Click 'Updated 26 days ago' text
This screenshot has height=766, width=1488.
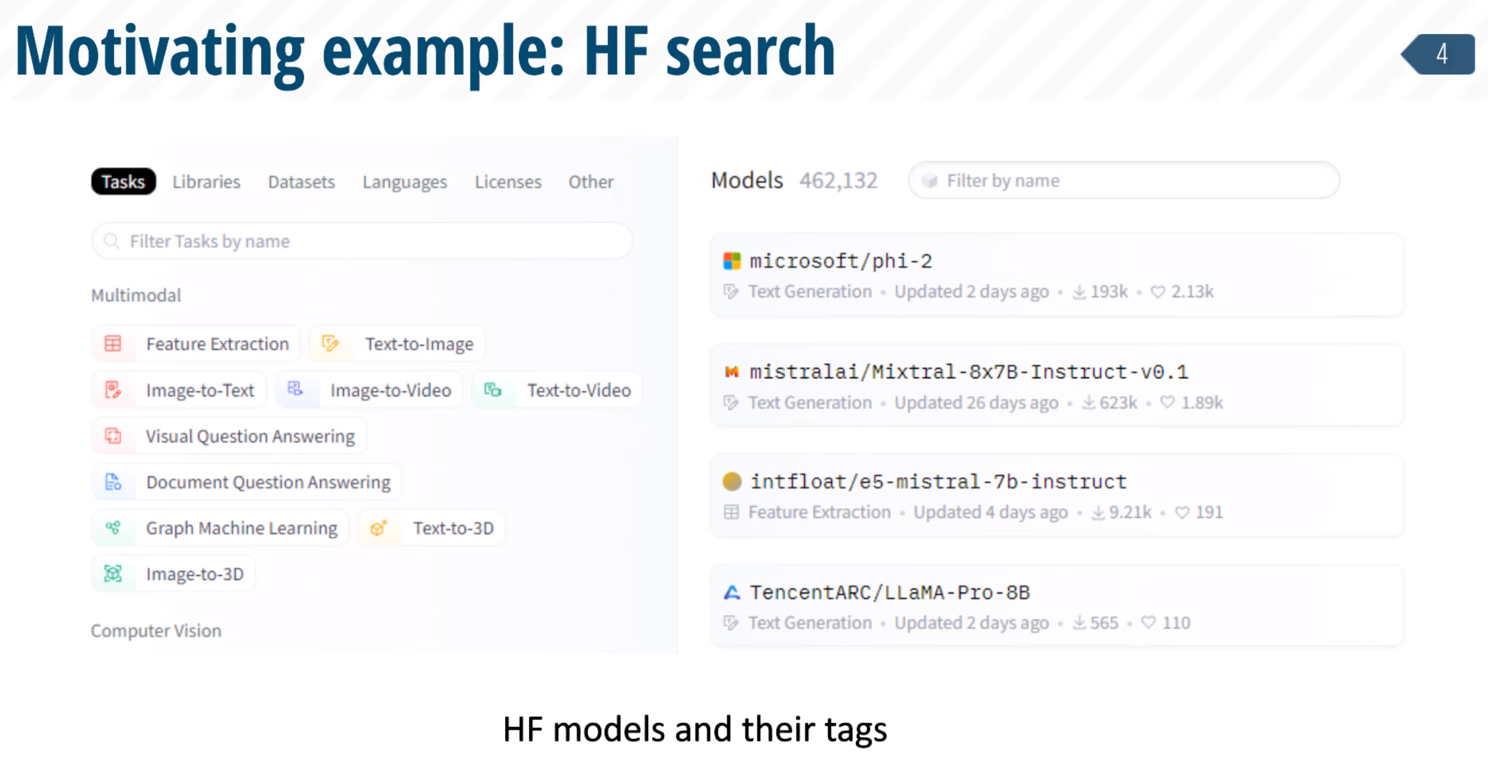[x=976, y=402]
